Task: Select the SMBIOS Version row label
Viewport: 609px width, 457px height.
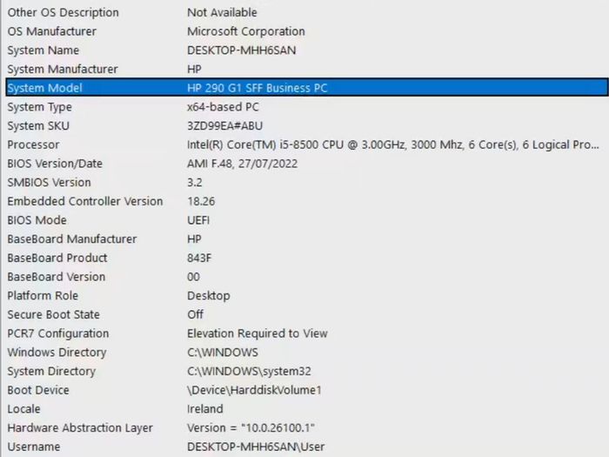Action: click(49, 182)
